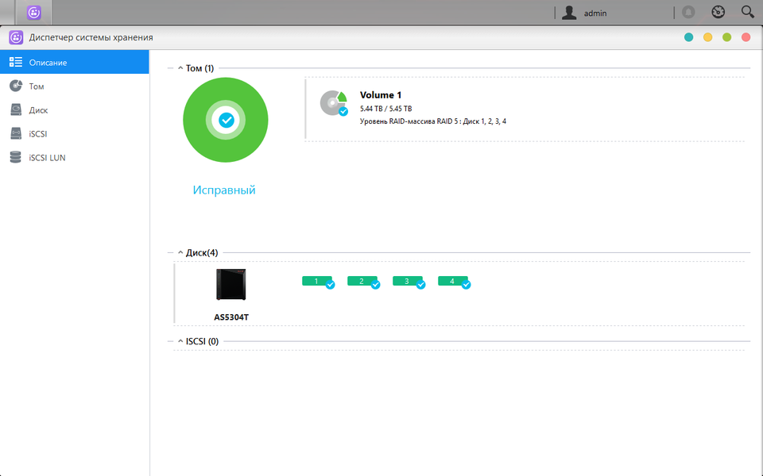Select disk 1 status badge

coord(318,282)
